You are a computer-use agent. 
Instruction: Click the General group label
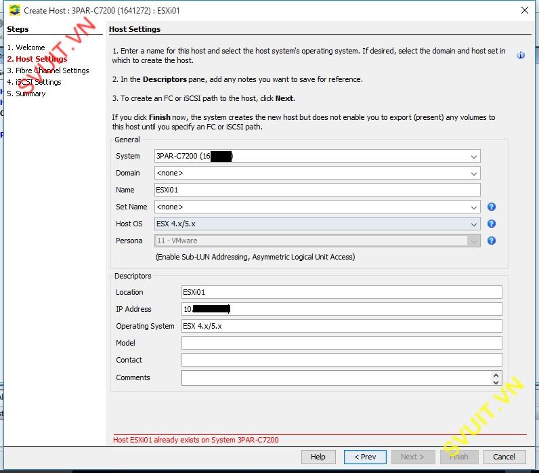coord(127,140)
